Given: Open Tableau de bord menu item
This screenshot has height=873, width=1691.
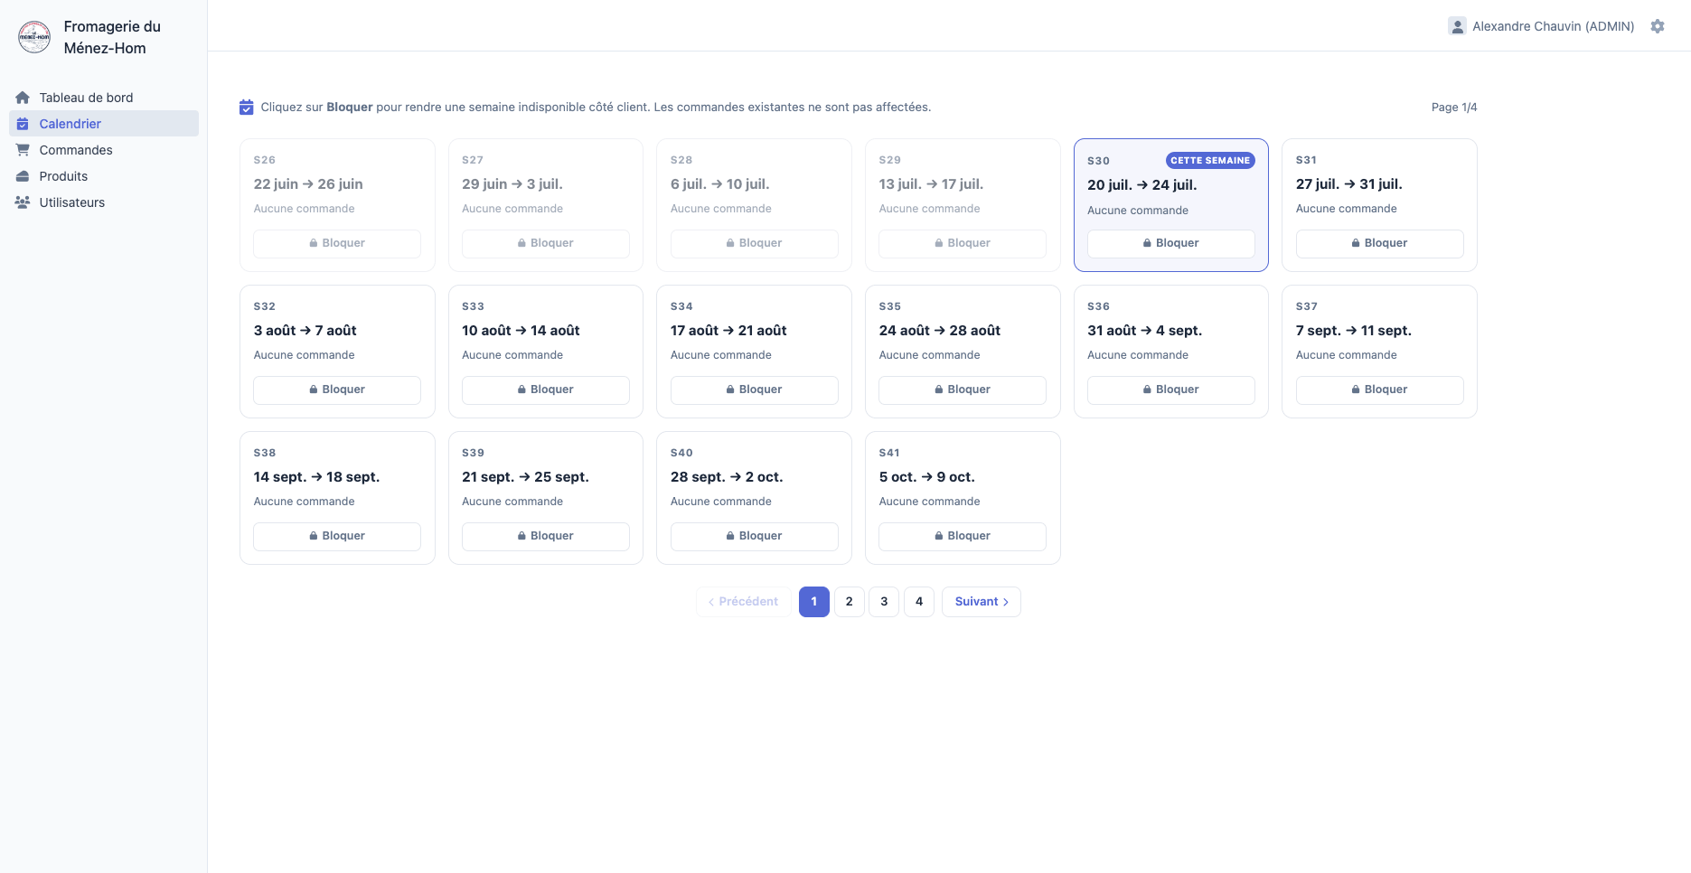Looking at the screenshot, I should pos(104,98).
